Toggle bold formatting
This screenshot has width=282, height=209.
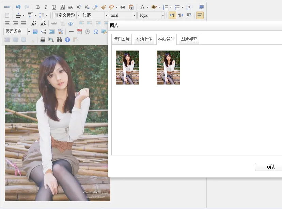pyautogui.click(x=38, y=7)
